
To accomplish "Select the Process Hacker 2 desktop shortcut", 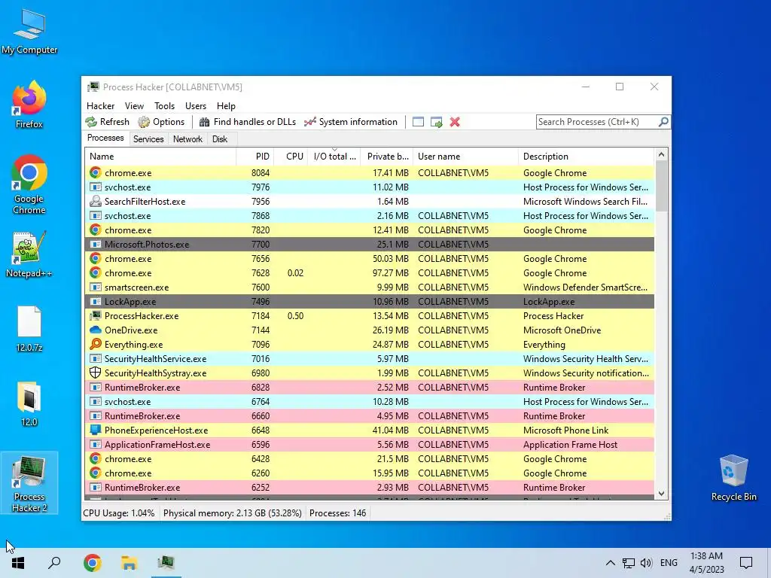I will [29, 483].
